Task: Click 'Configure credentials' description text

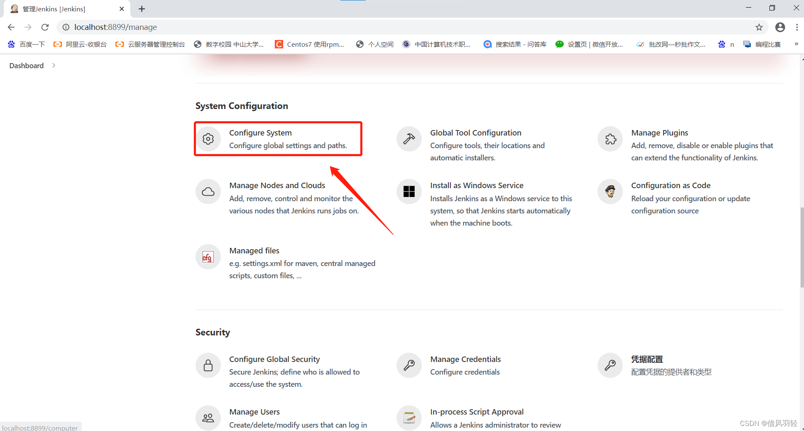Action: (465, 372)
